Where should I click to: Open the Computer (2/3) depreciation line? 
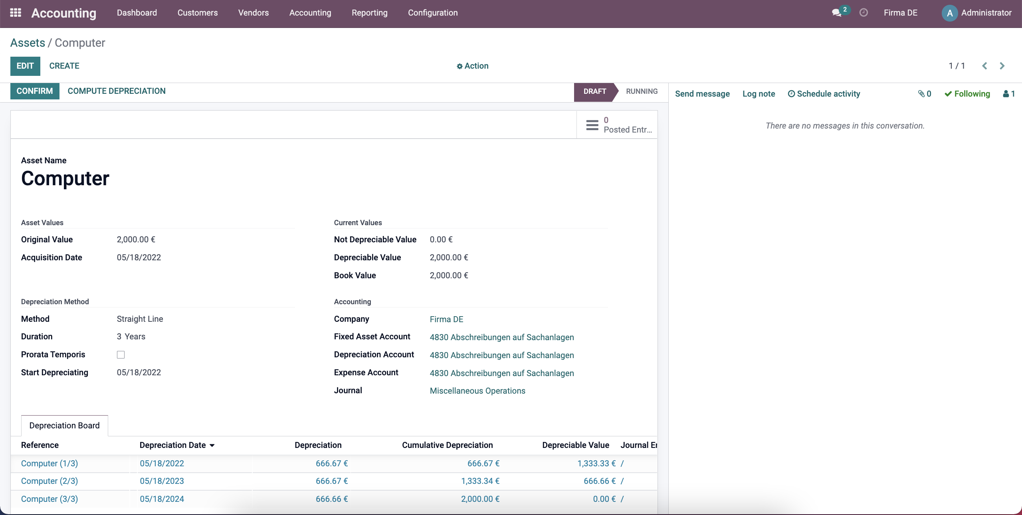tap(50, 481)
